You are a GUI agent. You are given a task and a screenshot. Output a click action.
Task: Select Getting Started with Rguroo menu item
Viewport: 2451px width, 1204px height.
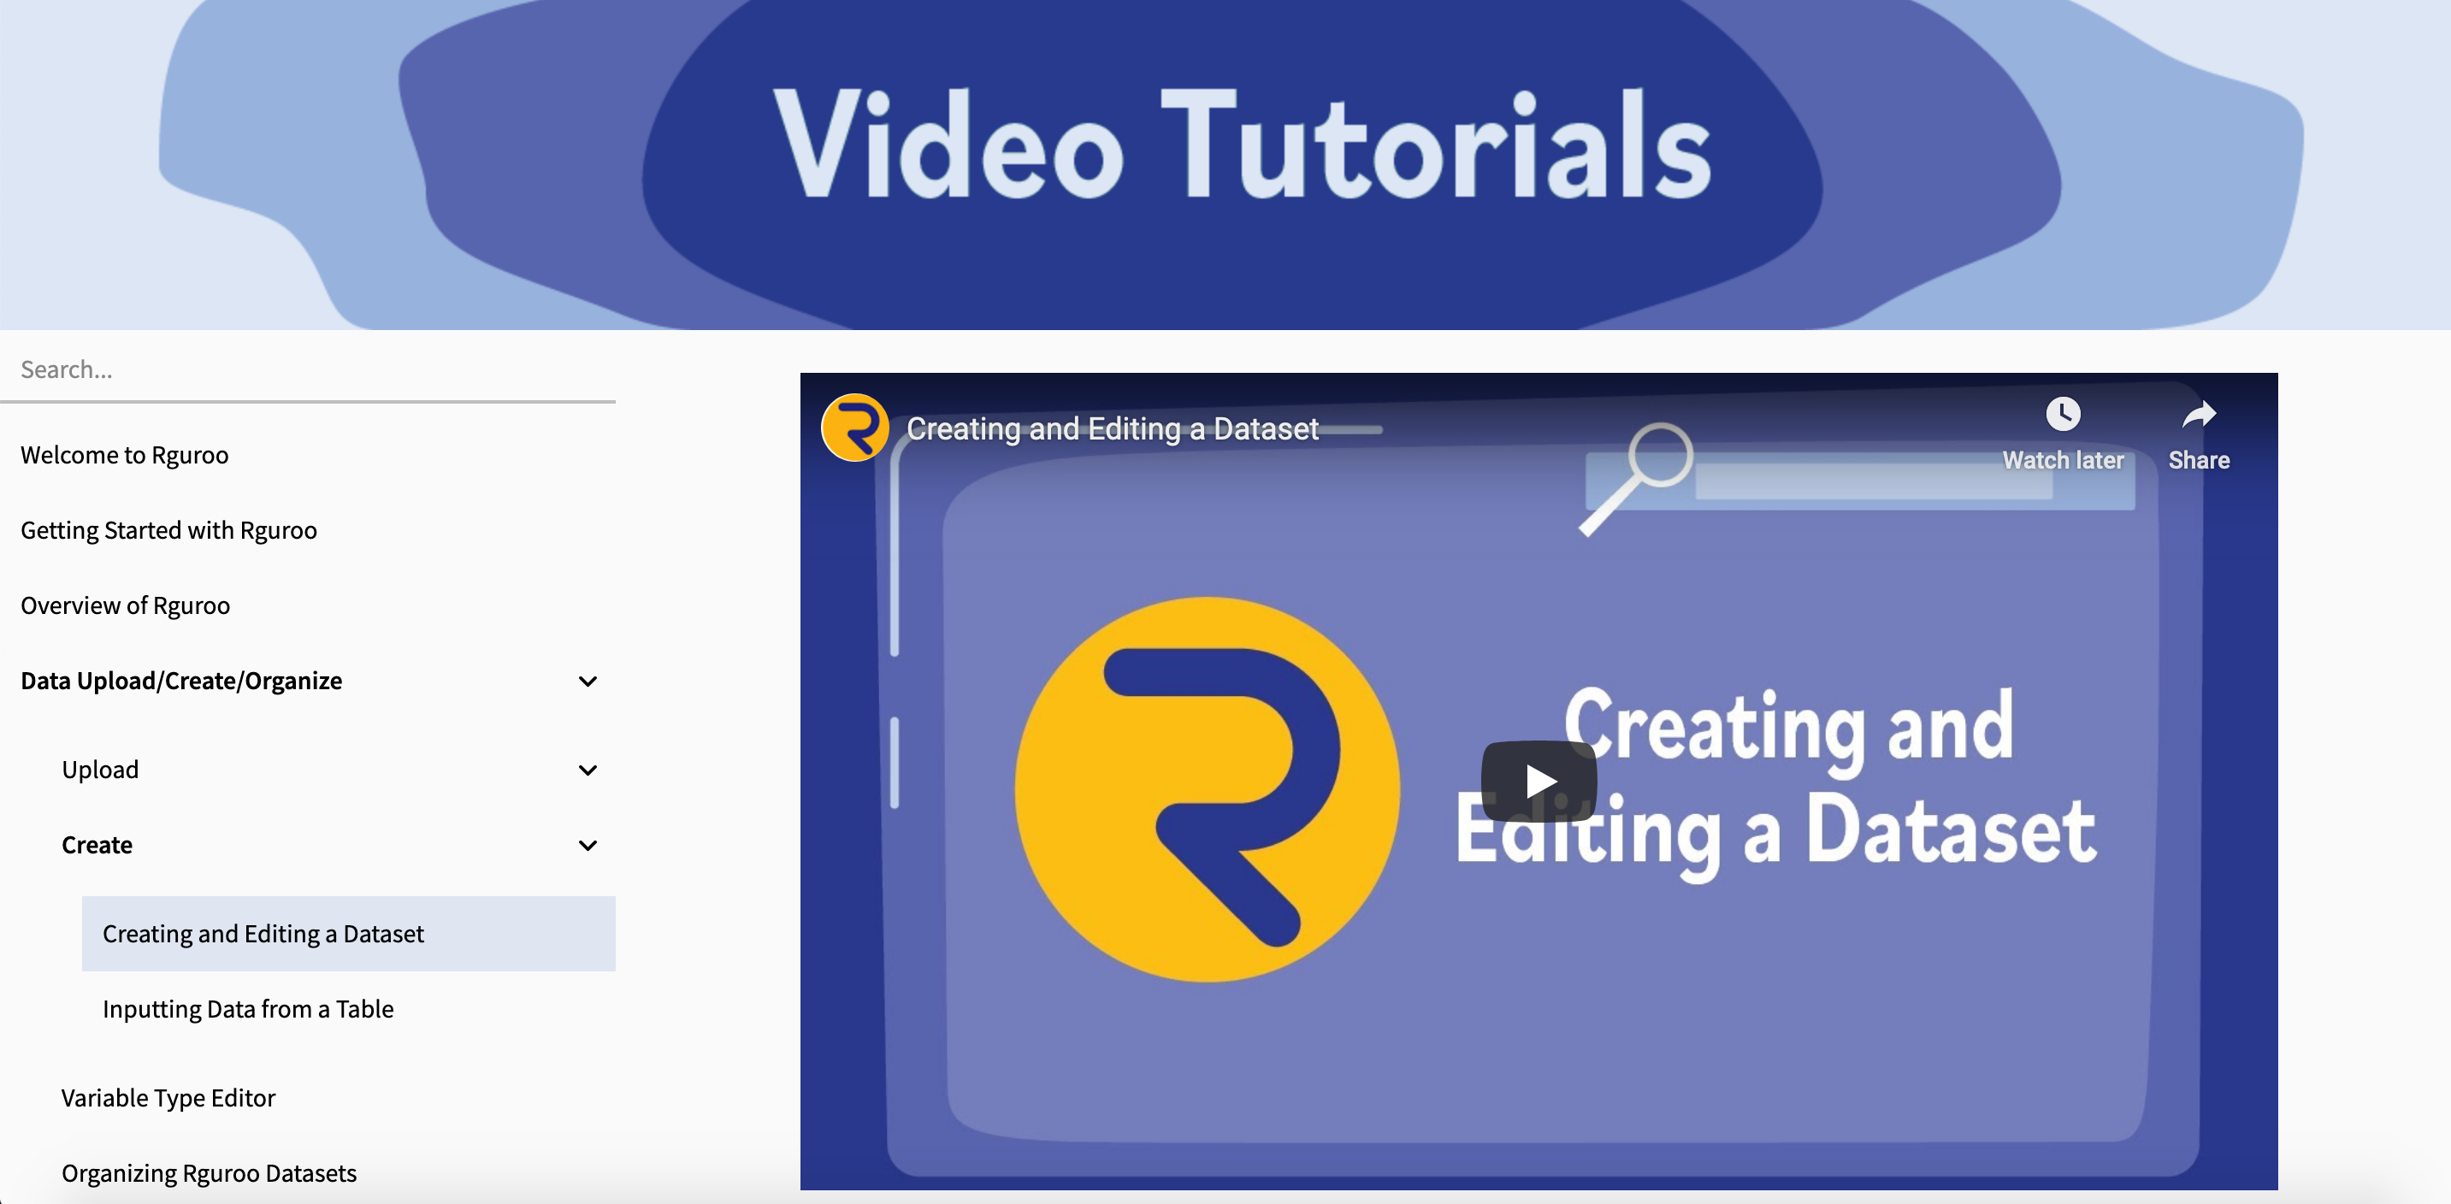click(168, 528)
